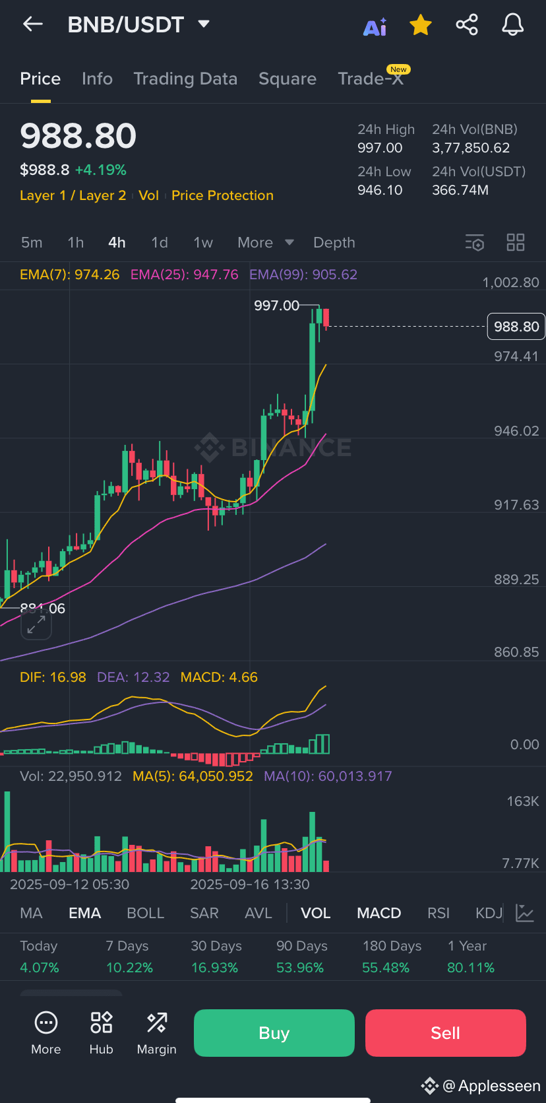Tap the share icon
This screenshot has width=546, height=1103.
467,25
